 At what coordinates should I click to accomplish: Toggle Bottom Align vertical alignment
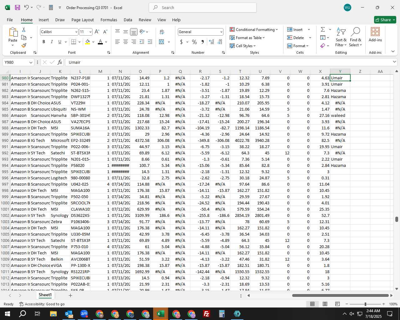click(x=134, y=32)
